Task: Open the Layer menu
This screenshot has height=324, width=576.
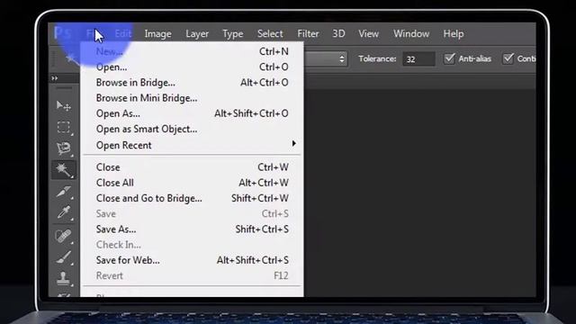Action: 197,34
